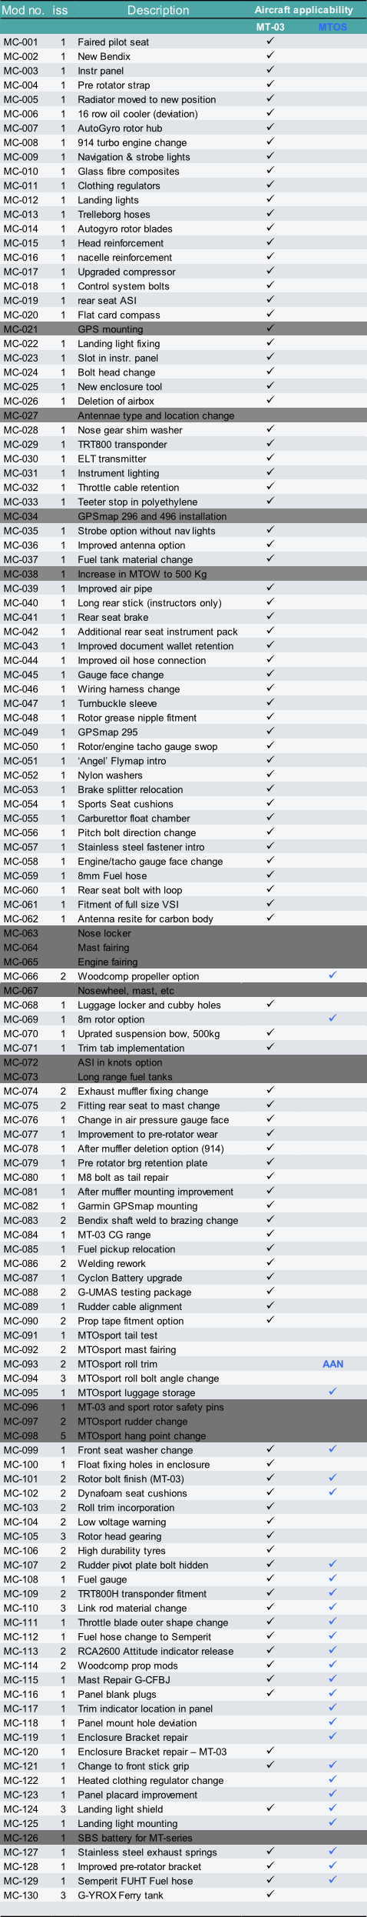Click the G-YROX Ferry tank entry
The image size is (367, 1917).
click(121, 1895)
